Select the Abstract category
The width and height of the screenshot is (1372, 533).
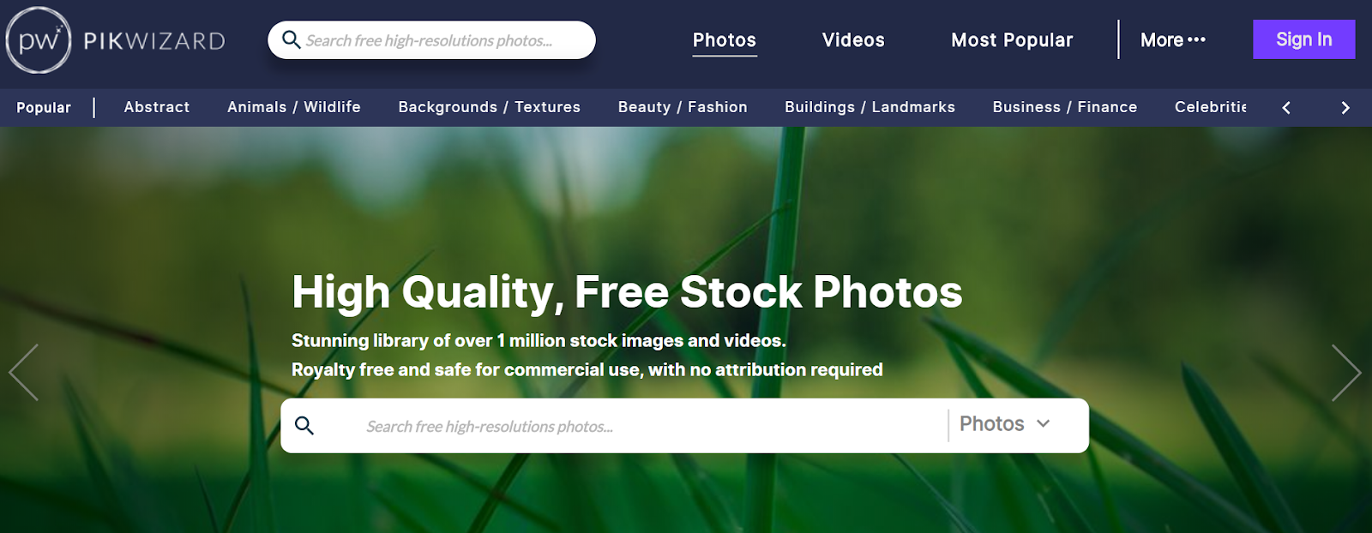point(157,107)
